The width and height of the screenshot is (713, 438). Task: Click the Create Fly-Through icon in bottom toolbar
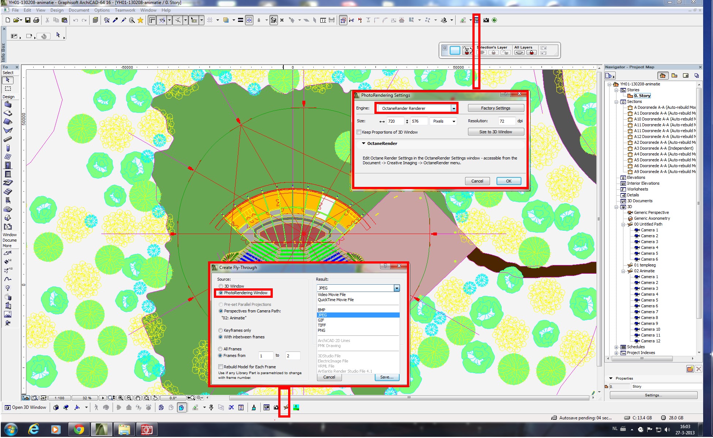286,408
